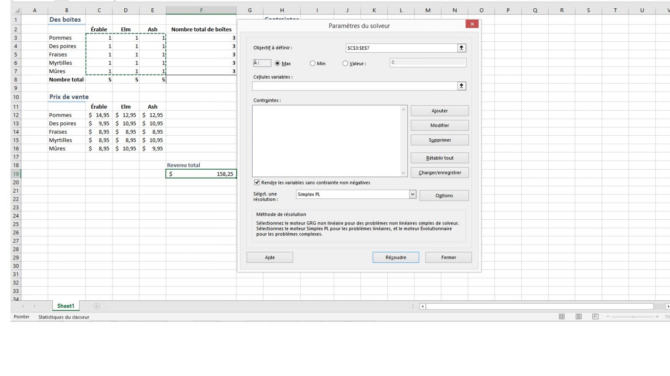Select the Valeur radio button
This screenshot has height=376, width=670.
pyautogui.click(x=345, y=63)
